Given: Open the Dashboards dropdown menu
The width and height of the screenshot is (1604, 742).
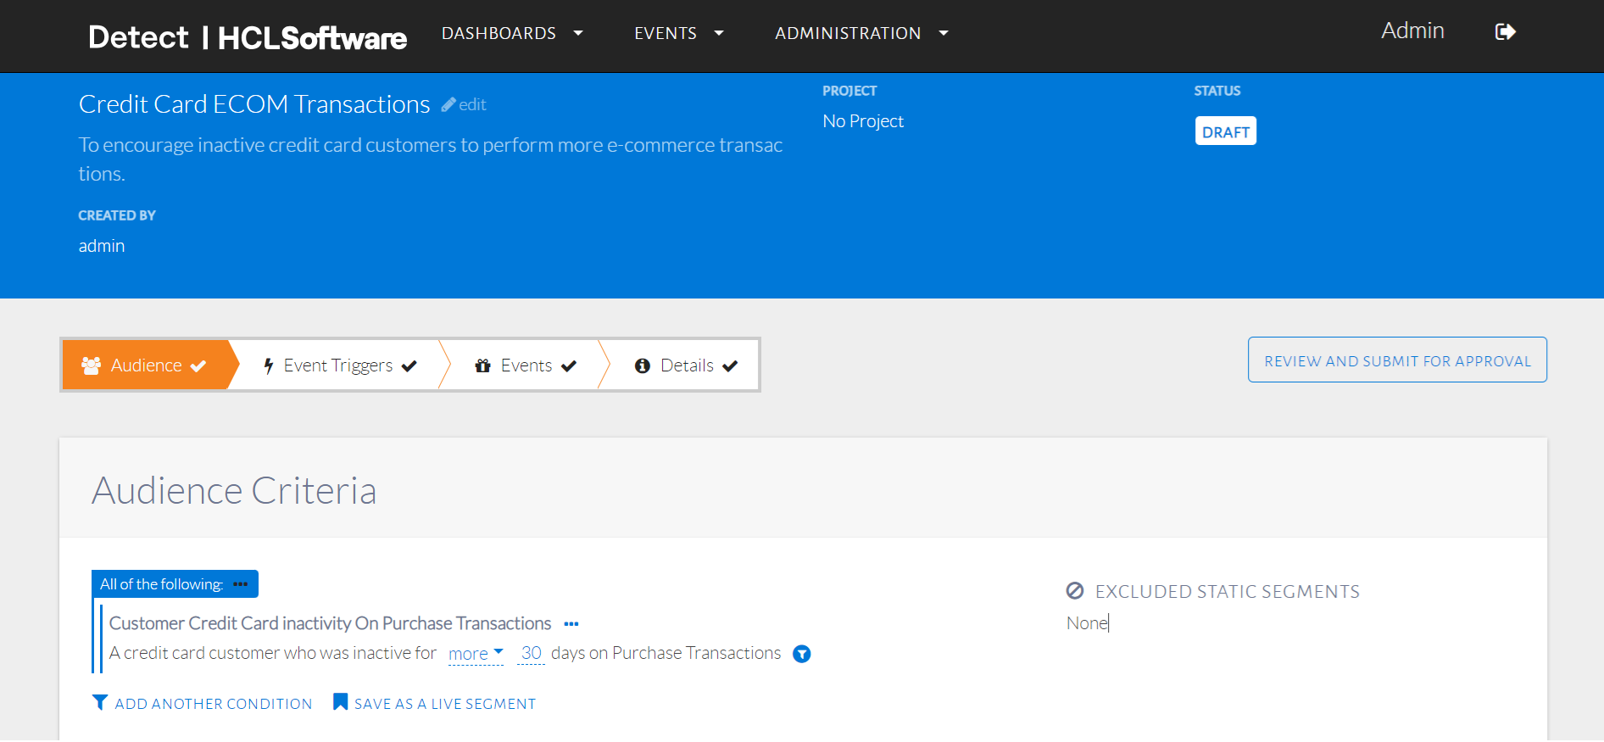Looking at the screenshot, I should pos(512,33).
